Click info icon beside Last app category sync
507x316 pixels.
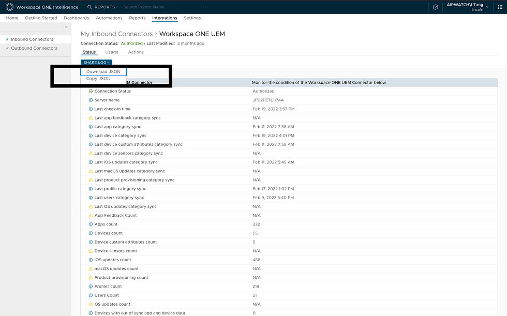pos(91,127)
